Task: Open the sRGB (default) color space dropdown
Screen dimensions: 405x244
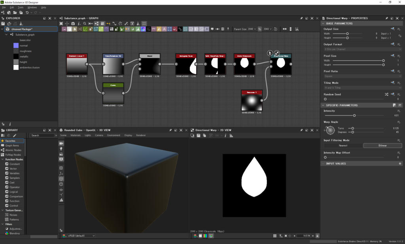Action: pyautogui.click(x=81, y=236)
